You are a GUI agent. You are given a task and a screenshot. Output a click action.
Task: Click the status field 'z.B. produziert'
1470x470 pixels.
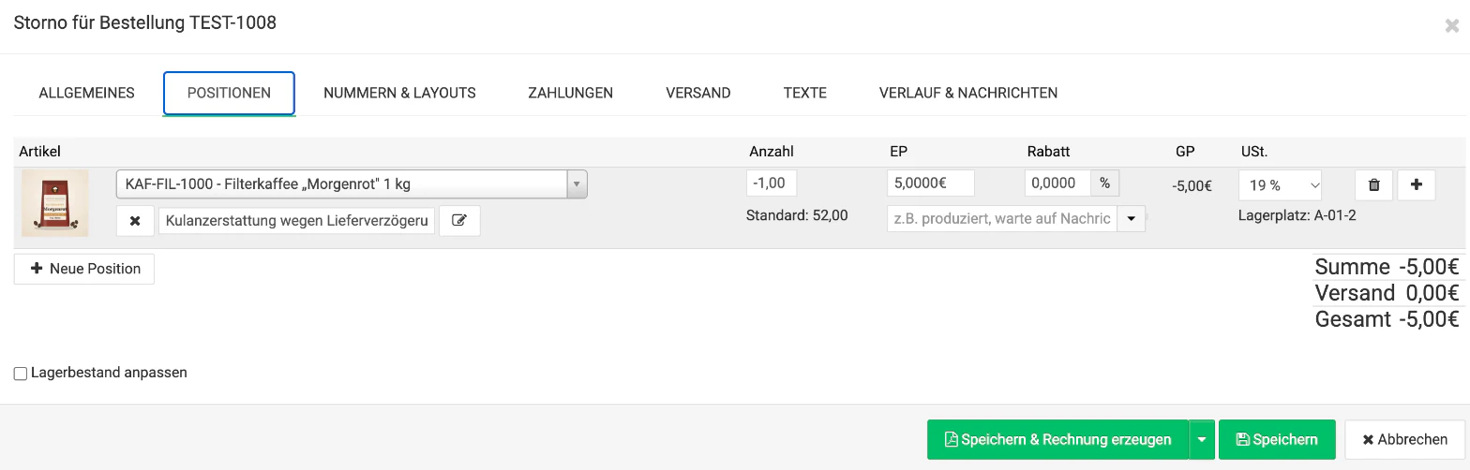tap(1001, 218)
